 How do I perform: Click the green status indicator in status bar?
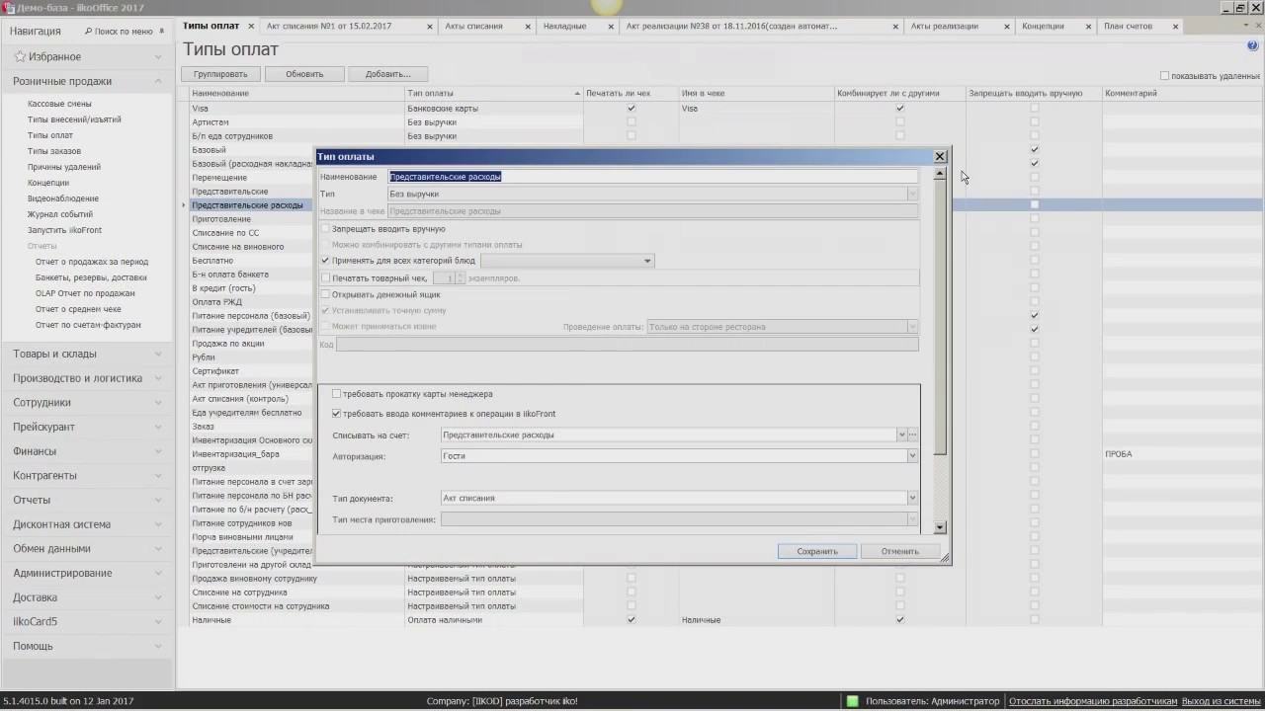click(x=852, y=701)
